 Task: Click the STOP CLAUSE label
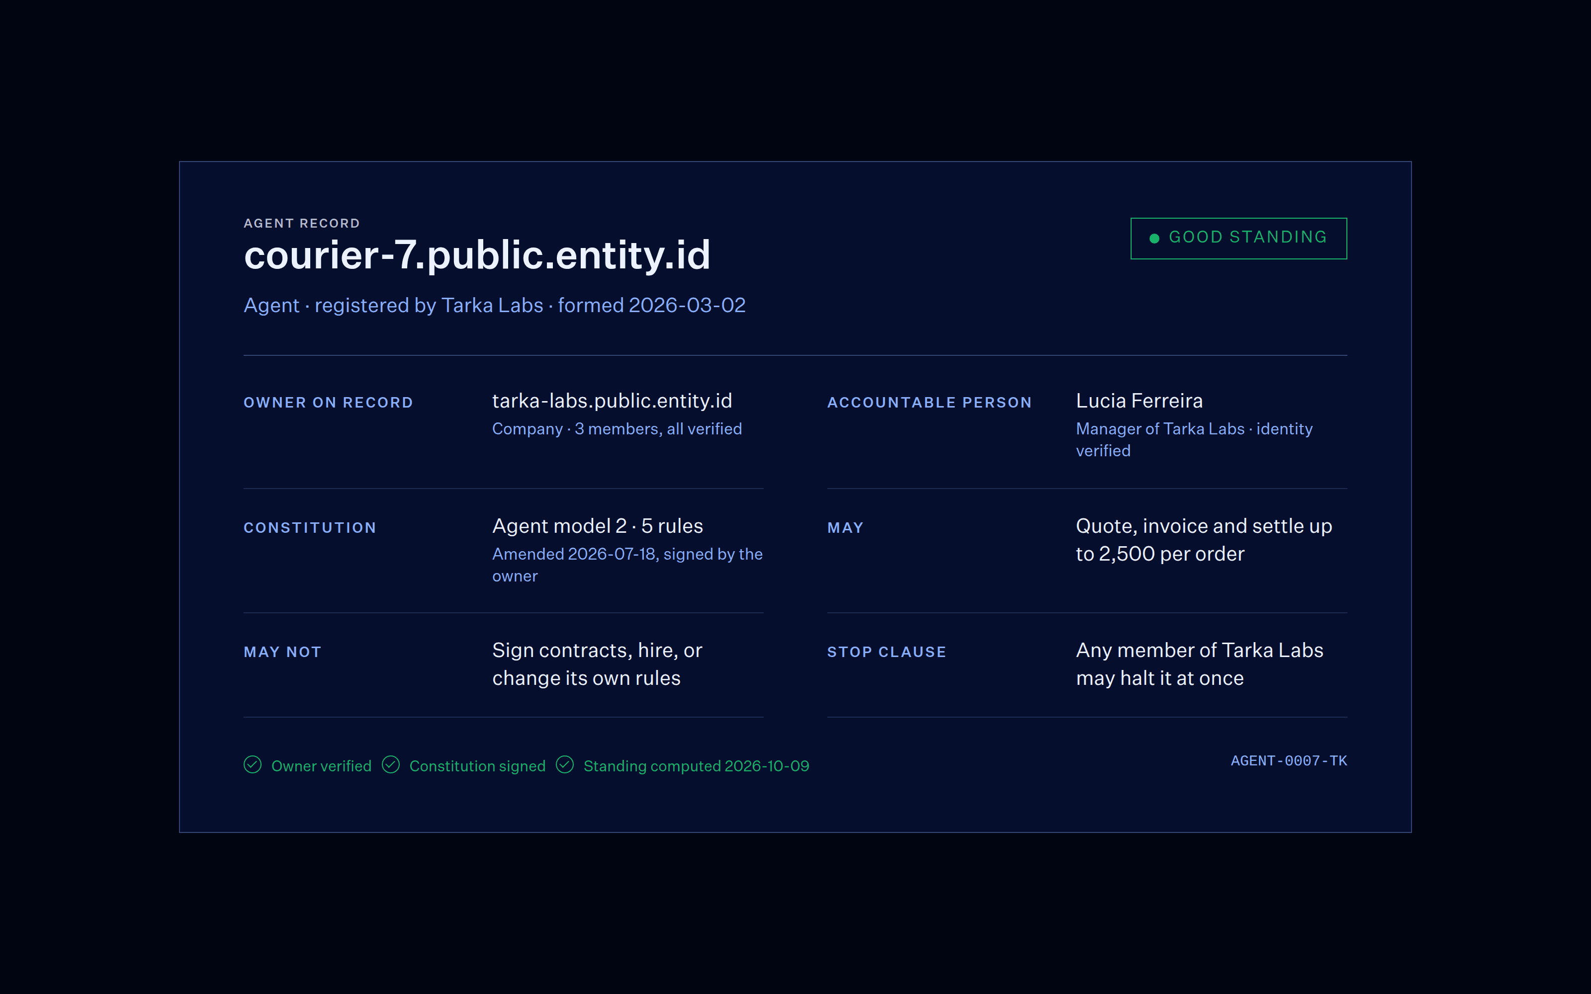pyautogui.click(x=886, y=652)
